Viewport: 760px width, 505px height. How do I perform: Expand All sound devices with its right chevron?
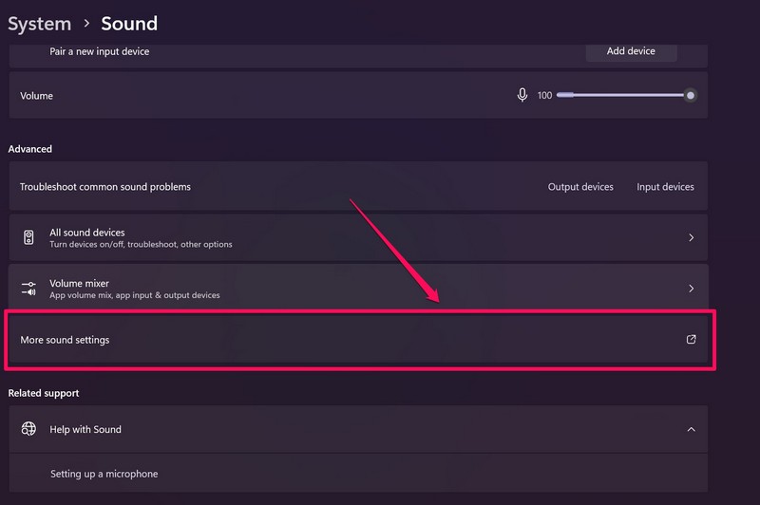(691, 237)
